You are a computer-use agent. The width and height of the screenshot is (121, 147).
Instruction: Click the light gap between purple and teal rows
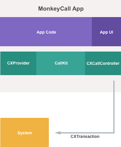pyautogui.click(x=60, y=49)
